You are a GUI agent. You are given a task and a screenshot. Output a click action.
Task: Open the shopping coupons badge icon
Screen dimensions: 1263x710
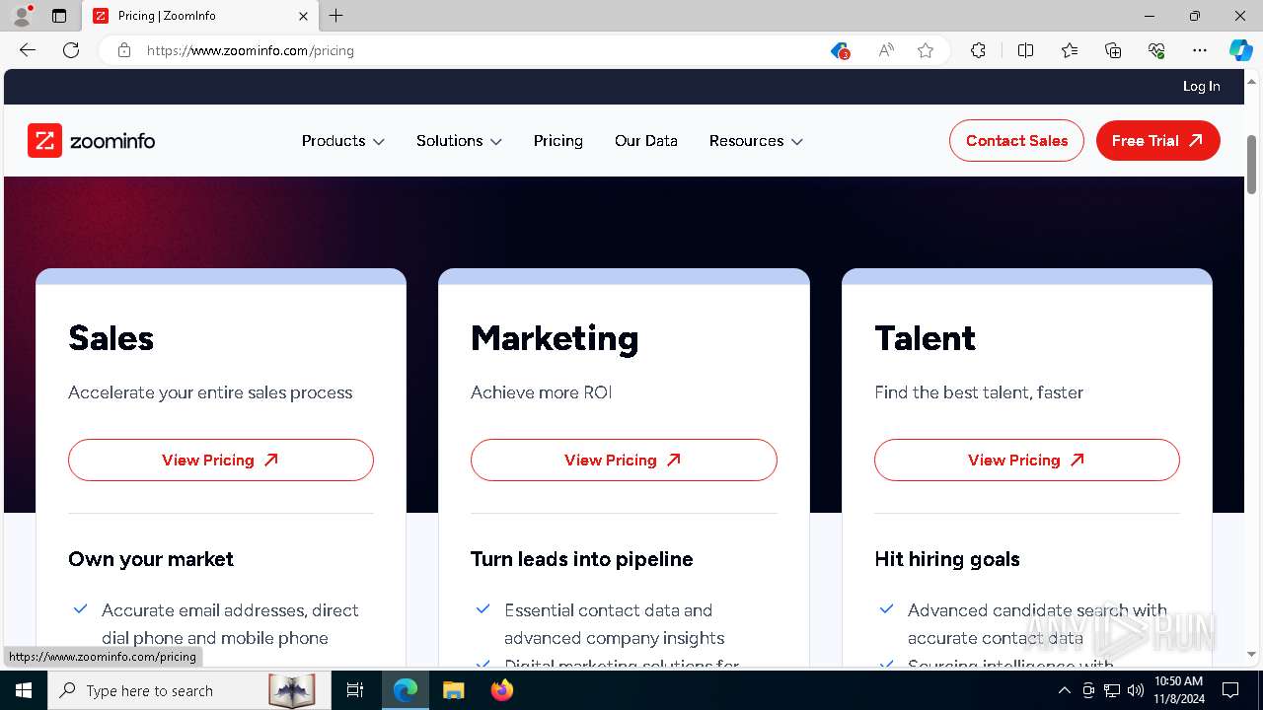pos(840,50)
